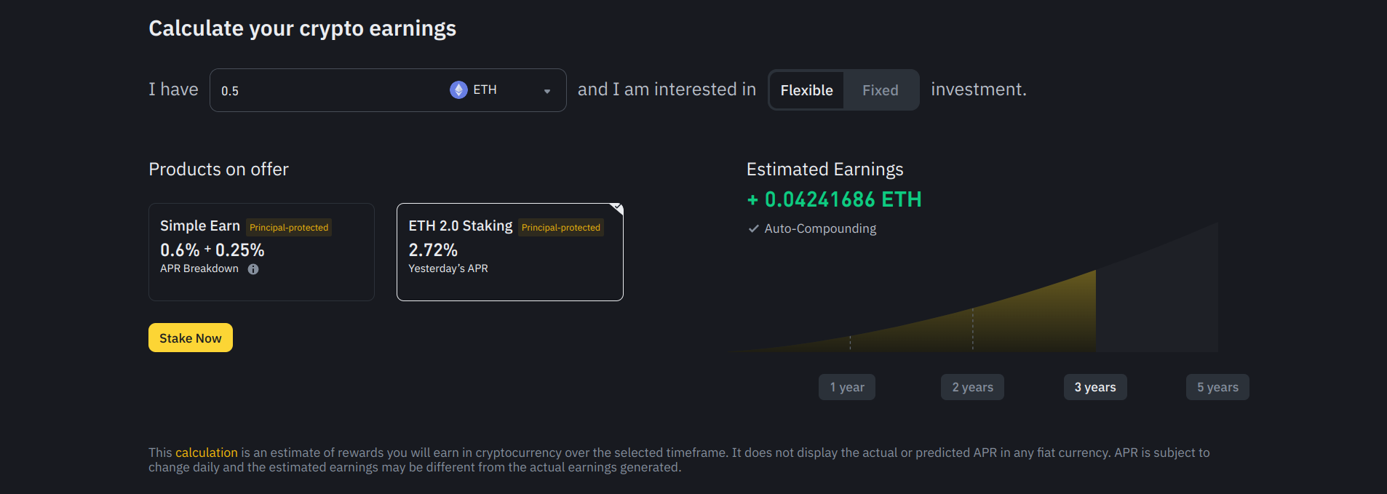Image resolution: width=1387 pixels, height=494 pixels.
Task: Click the info icon next to APR Breakdown
Action: pyautogui.click(x=253, y=269)
